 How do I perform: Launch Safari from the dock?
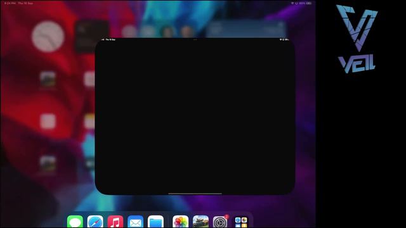tap(95, 222)
